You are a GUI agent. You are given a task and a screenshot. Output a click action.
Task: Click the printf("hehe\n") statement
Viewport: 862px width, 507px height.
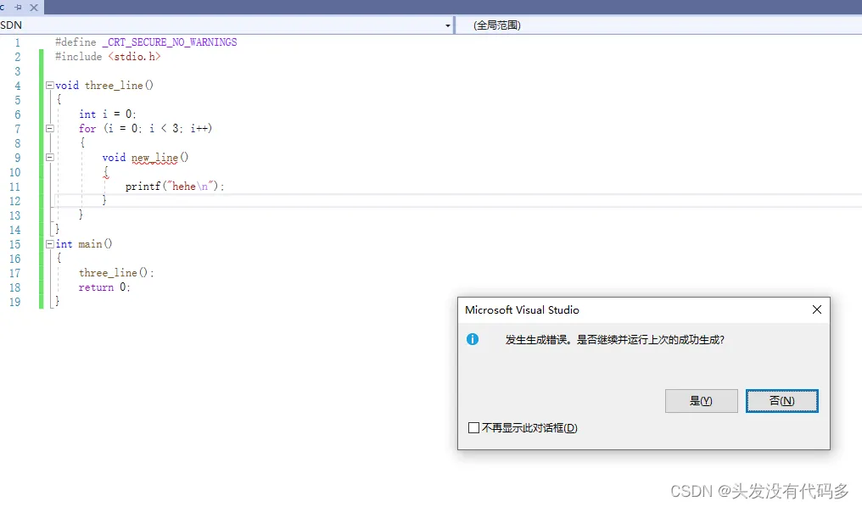(175, 187)
